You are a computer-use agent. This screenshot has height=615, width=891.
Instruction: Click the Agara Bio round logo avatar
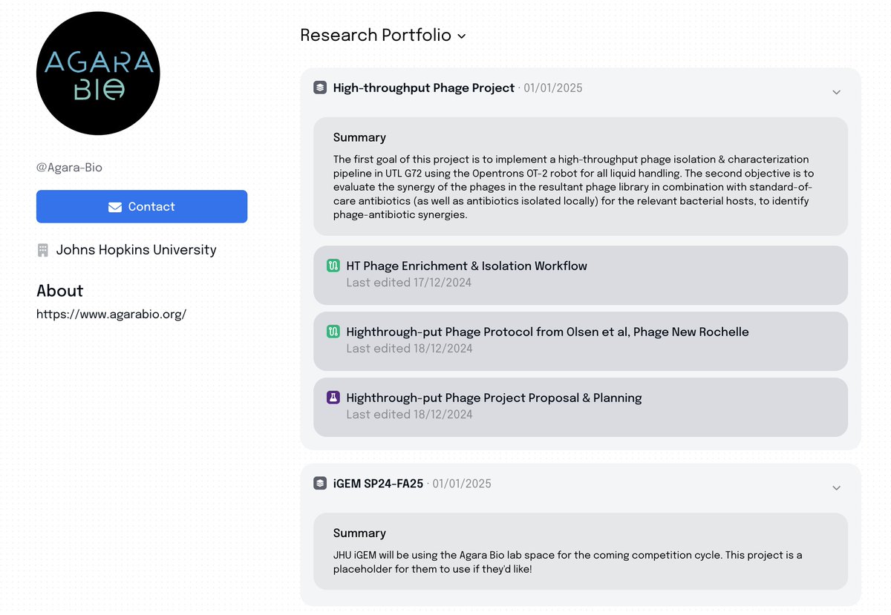pos(98,73)
